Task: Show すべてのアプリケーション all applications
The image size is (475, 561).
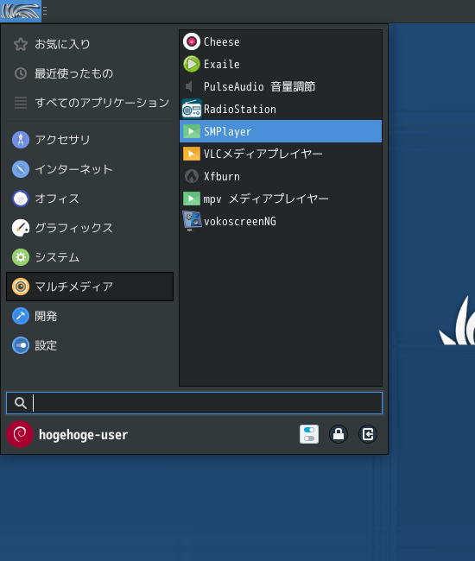Action: click(90, 103)
